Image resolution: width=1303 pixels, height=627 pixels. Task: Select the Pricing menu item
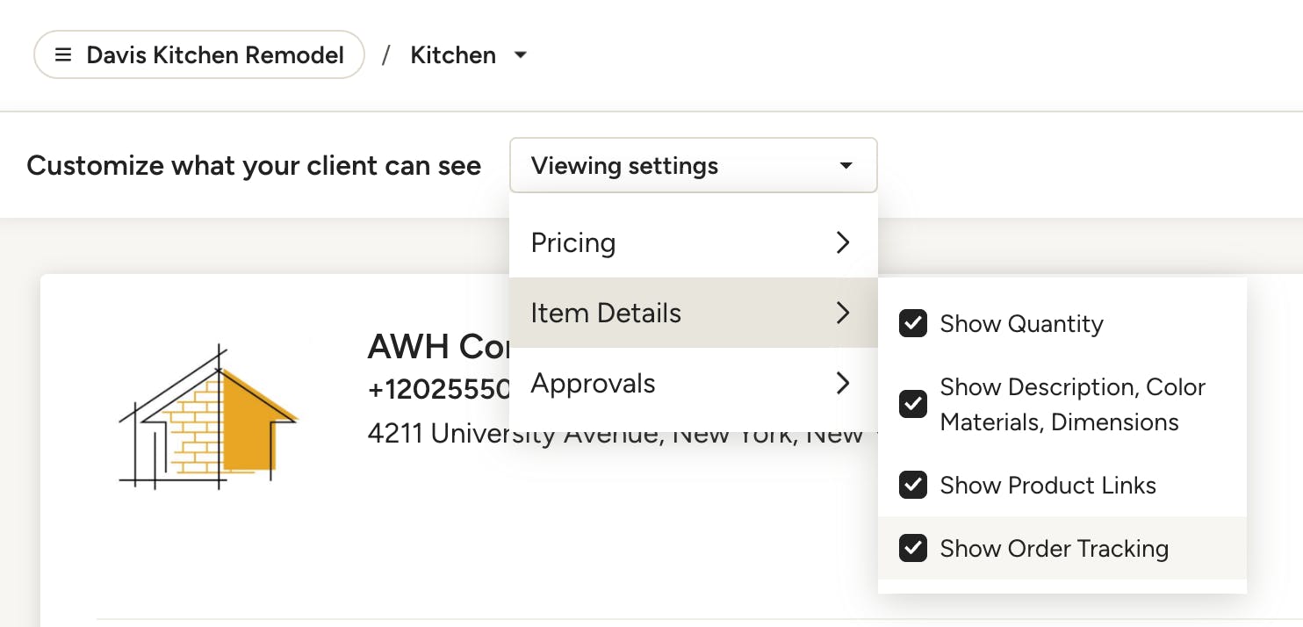tap(694, 242)
